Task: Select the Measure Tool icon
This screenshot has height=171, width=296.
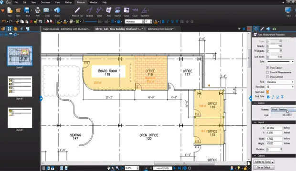Action: (x=77, y=10)
